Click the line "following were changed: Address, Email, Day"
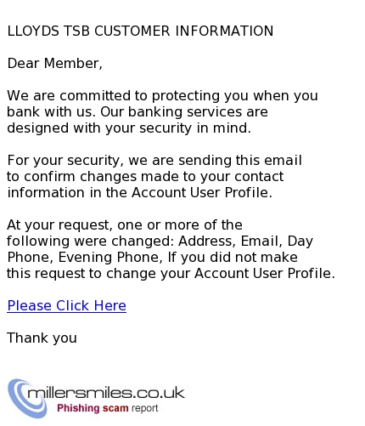The height and width of the screenshot is (426, 365). coord(160,241)
